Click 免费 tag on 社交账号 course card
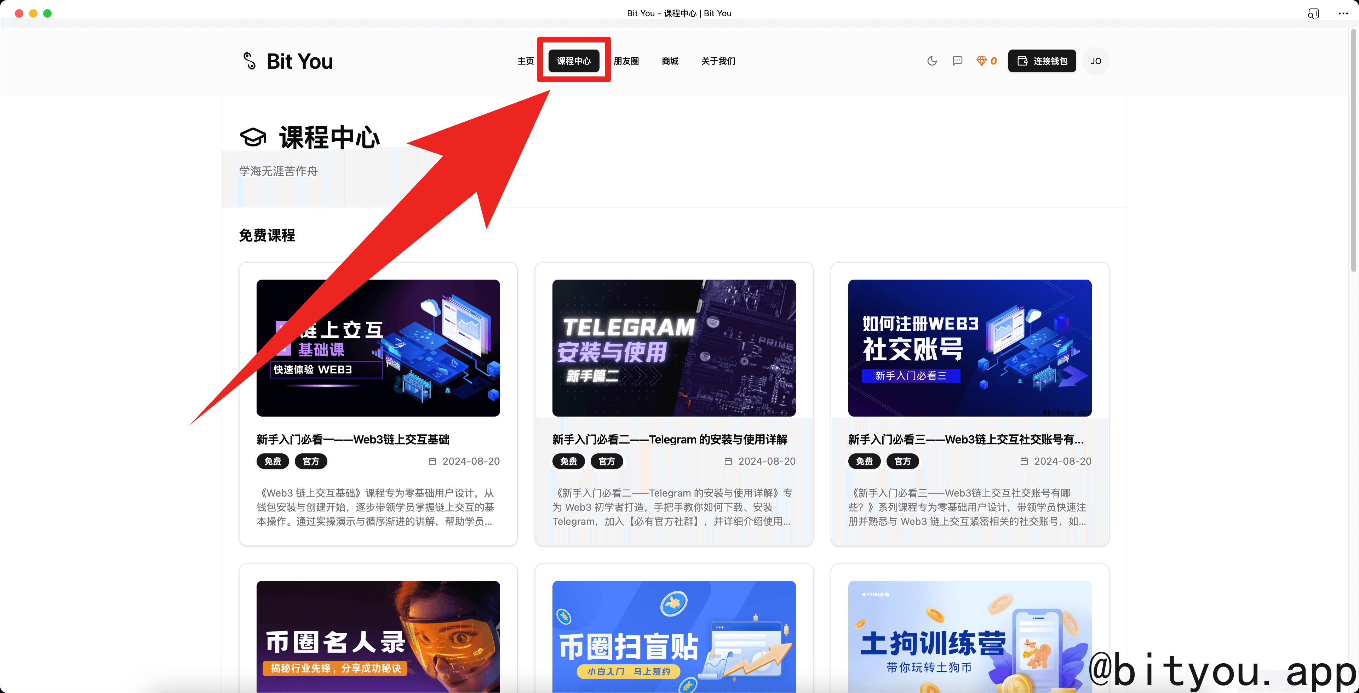The height and width of the screenshot is (693, 1359). (x=864, y=461)
